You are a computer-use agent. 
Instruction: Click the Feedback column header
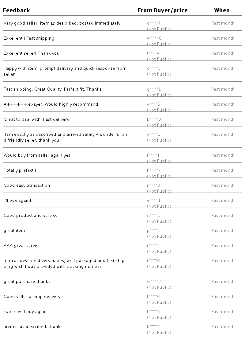pos(17,10)
